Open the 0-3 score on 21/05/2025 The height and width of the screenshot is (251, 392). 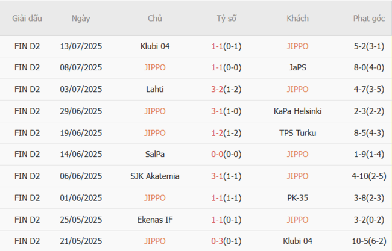(218, 241)
